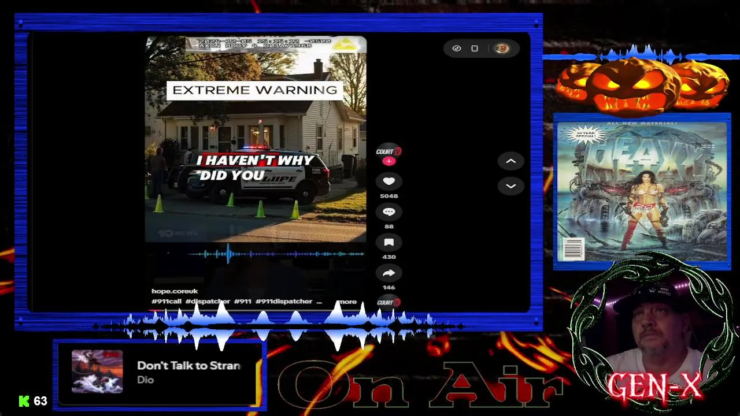Save video with the bookmark icon
This screenshot has height=416, width=740.
click(388, 243)
